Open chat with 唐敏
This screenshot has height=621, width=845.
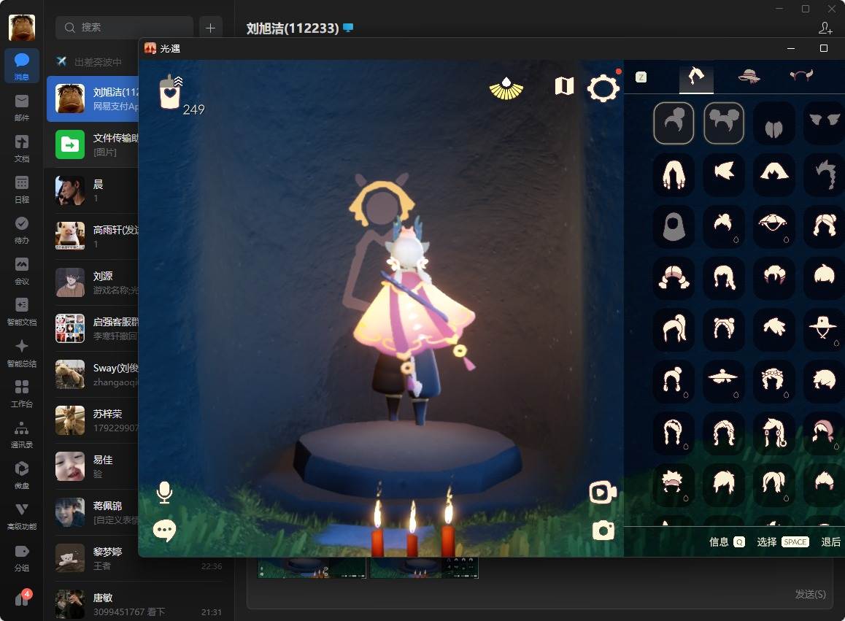point(140,603)
